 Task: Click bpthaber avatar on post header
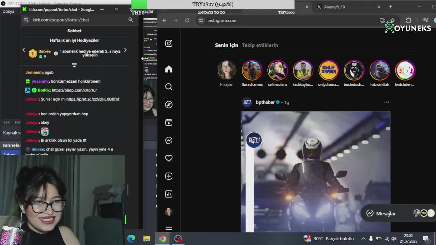[x=247, y=102]
